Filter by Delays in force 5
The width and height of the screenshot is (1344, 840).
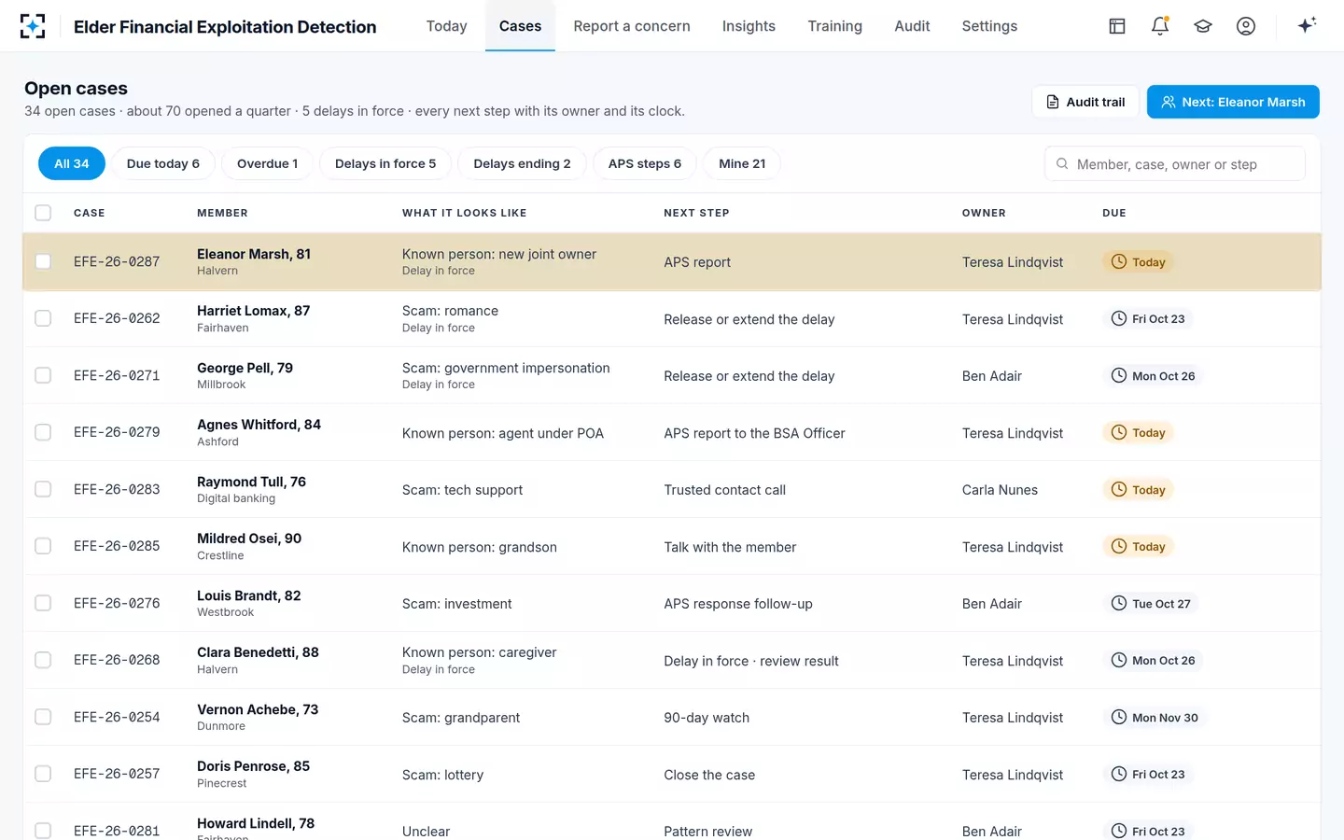385,163
